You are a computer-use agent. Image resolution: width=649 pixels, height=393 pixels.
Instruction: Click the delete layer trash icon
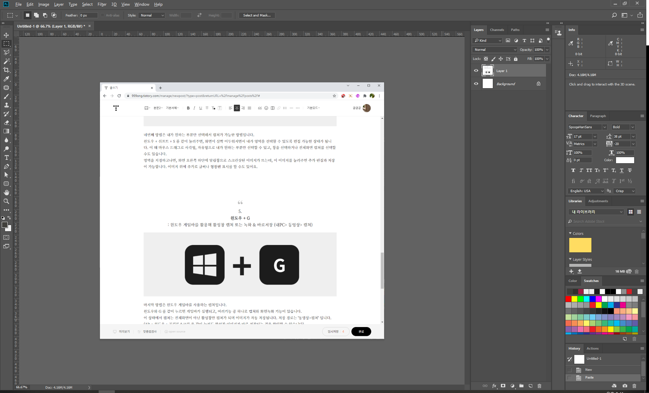coord(539,386)
